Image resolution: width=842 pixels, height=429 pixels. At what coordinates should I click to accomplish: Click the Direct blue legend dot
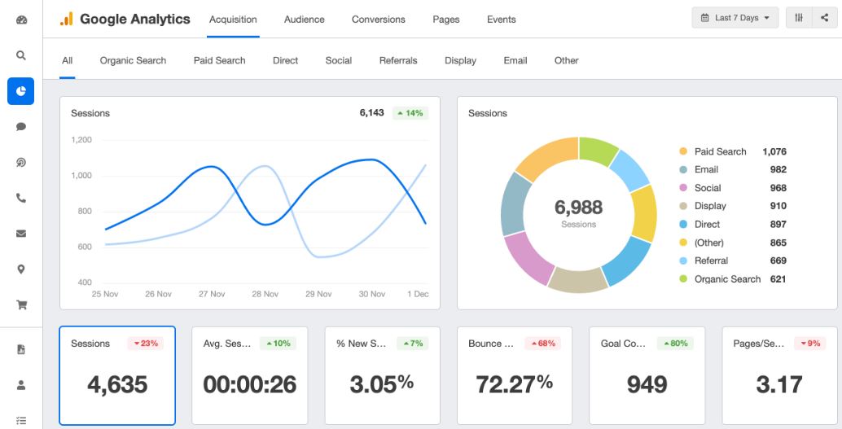[x=683, y=225]
